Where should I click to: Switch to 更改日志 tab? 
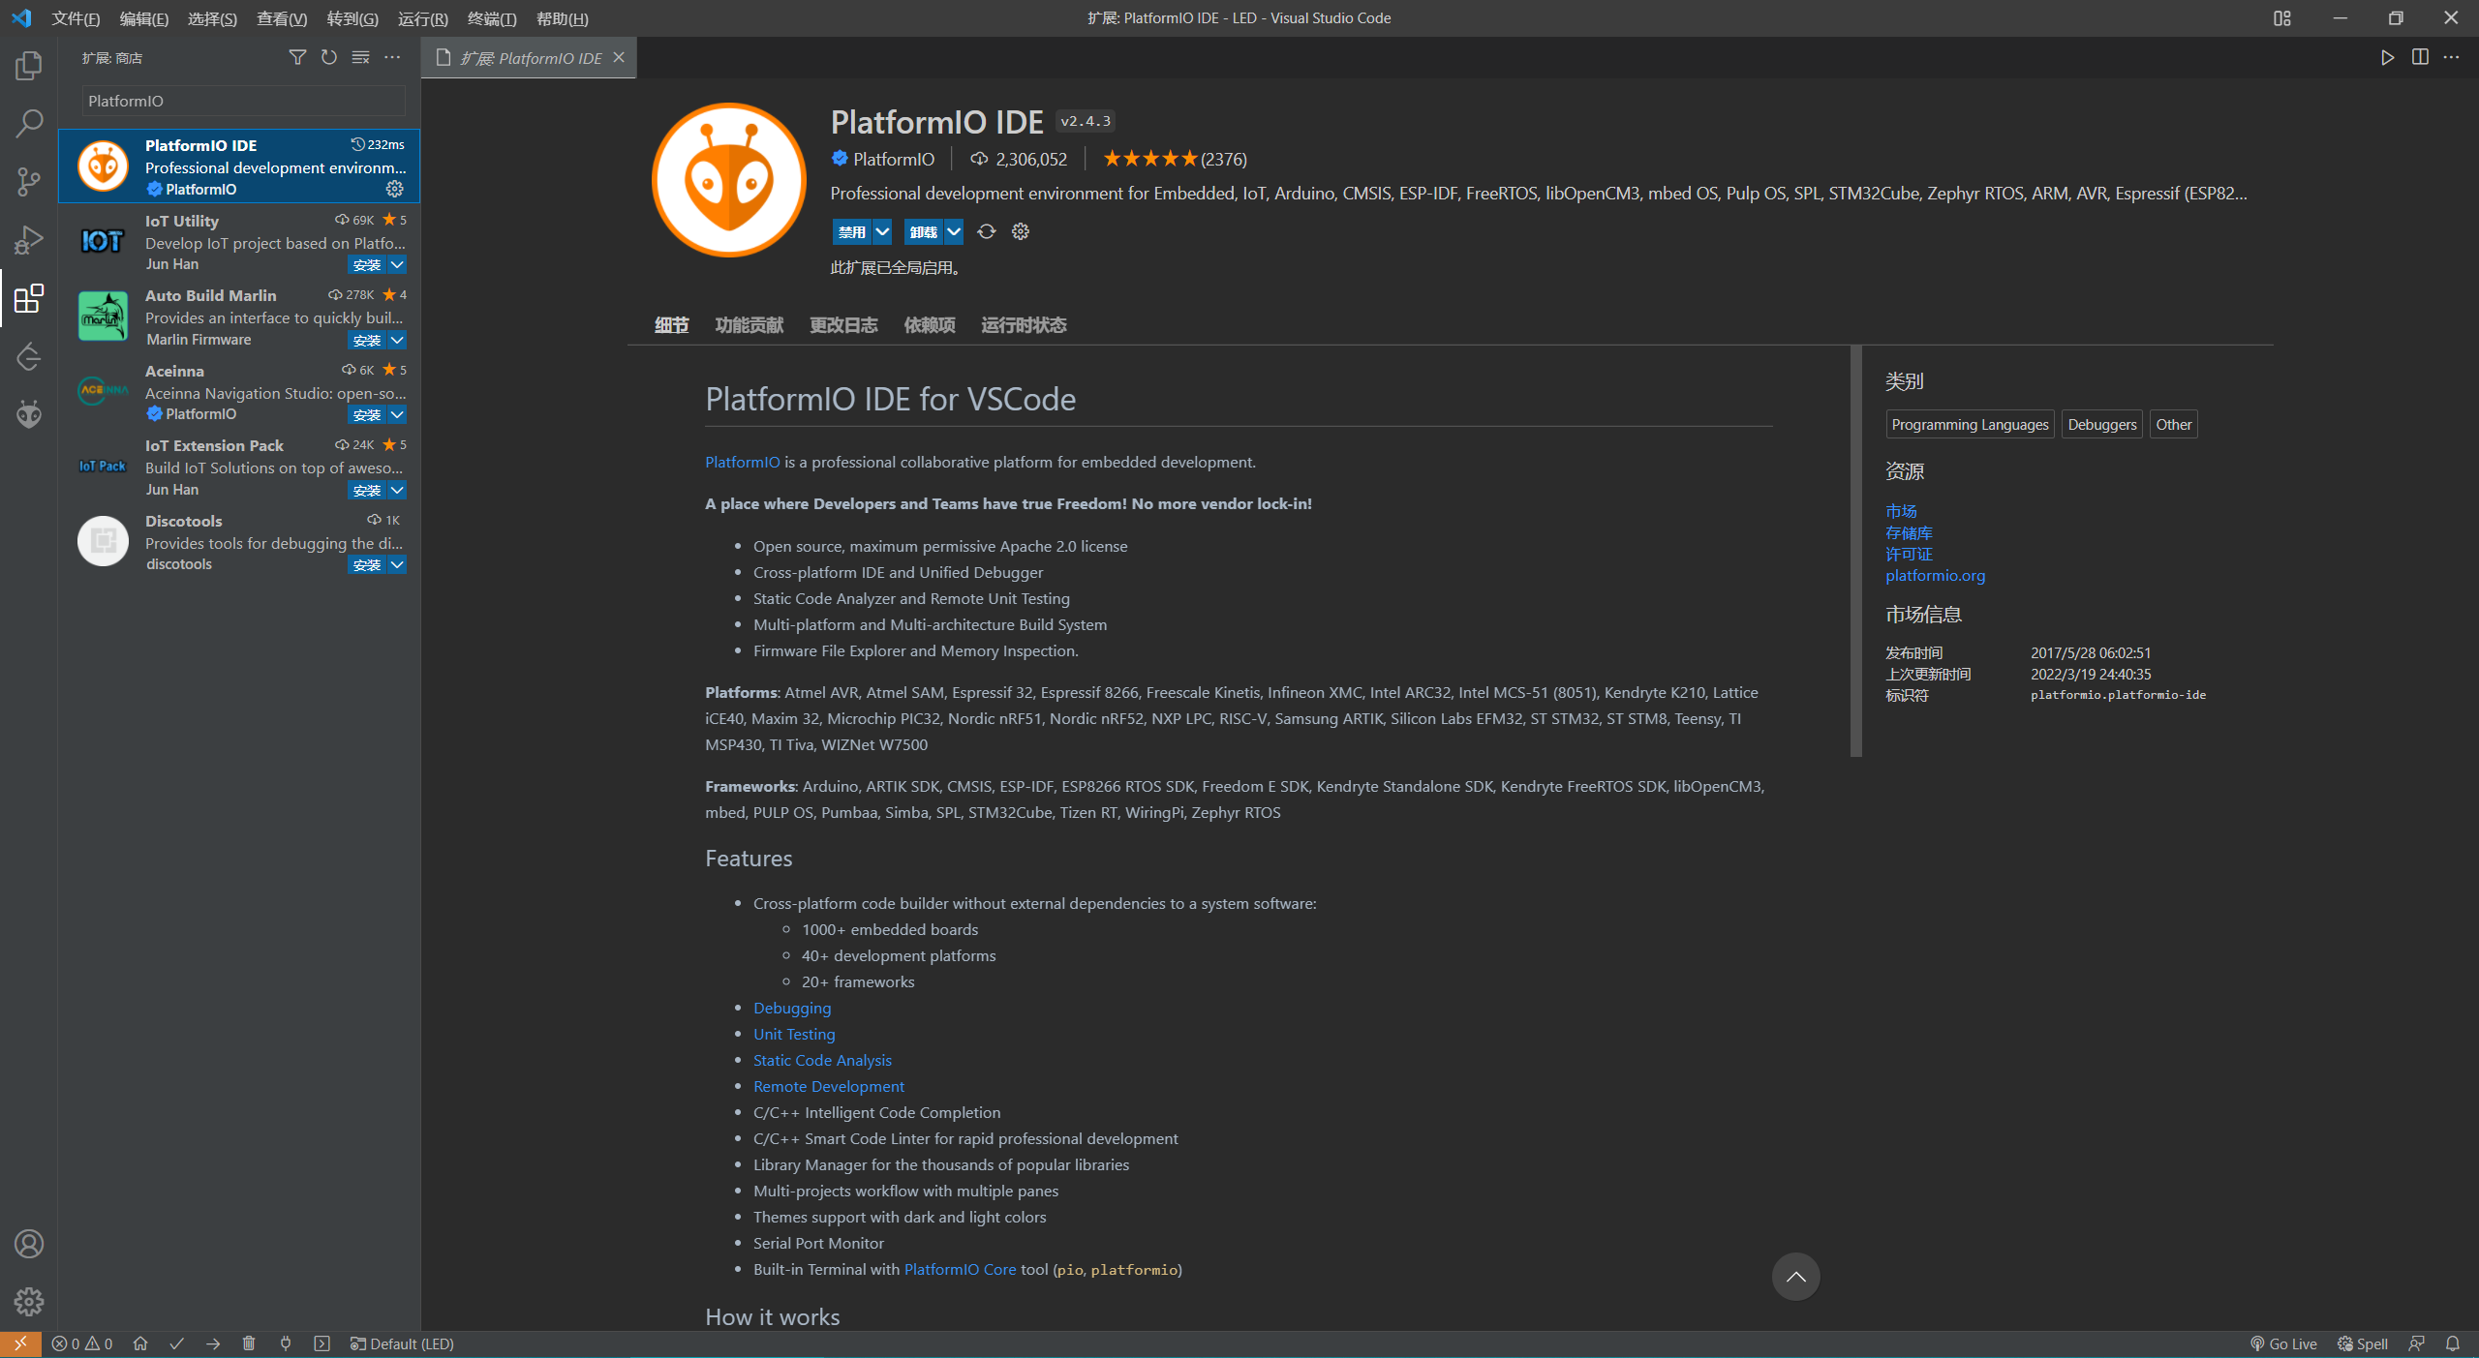[x=843, y=325]
